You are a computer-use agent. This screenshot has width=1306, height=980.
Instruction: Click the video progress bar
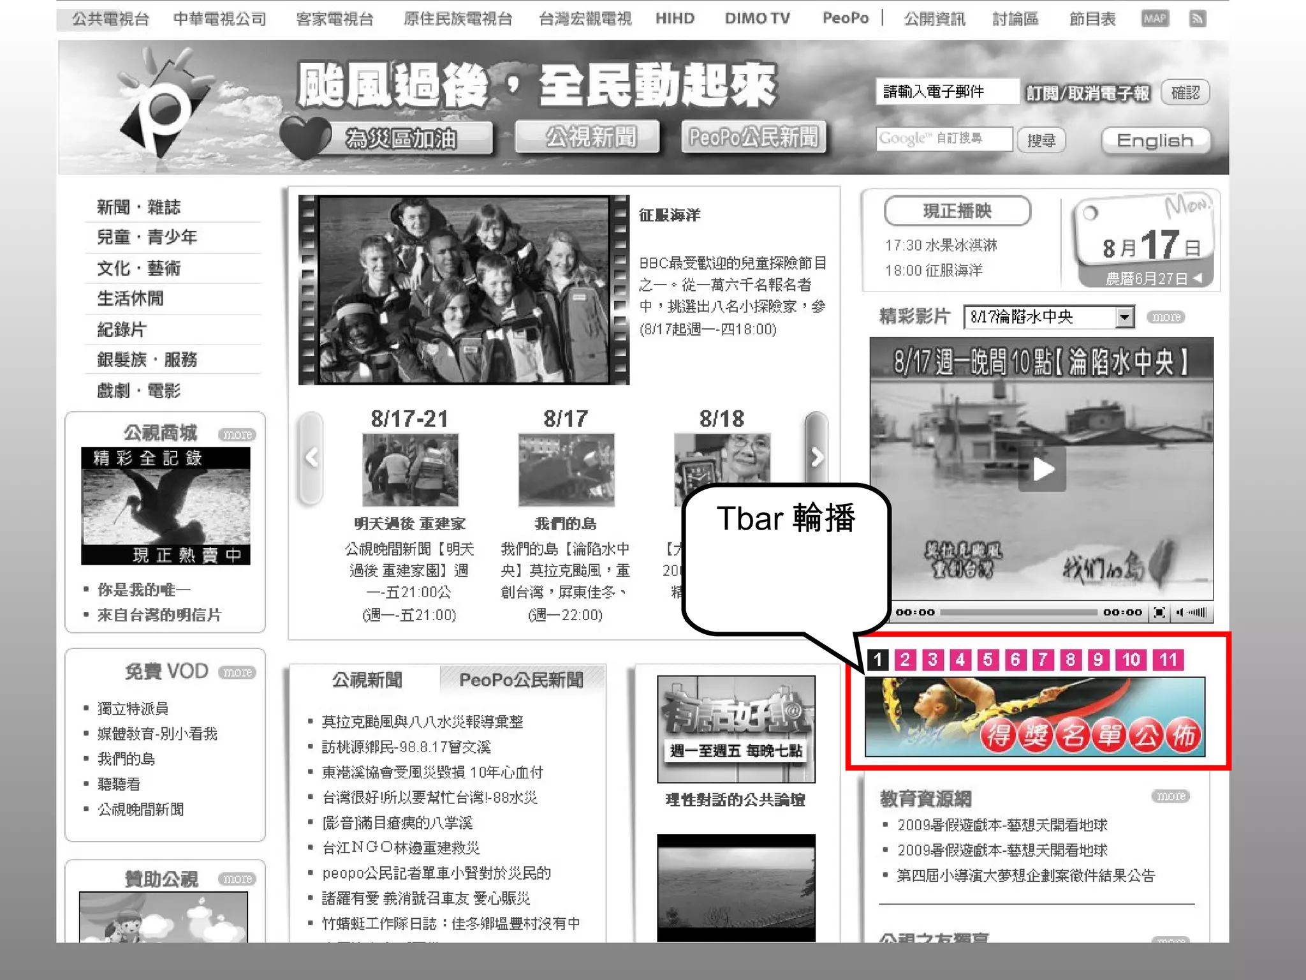coord(1018,612)
